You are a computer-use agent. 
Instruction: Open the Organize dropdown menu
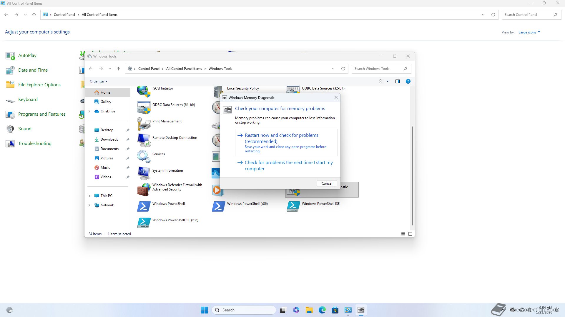coord(98,81)
